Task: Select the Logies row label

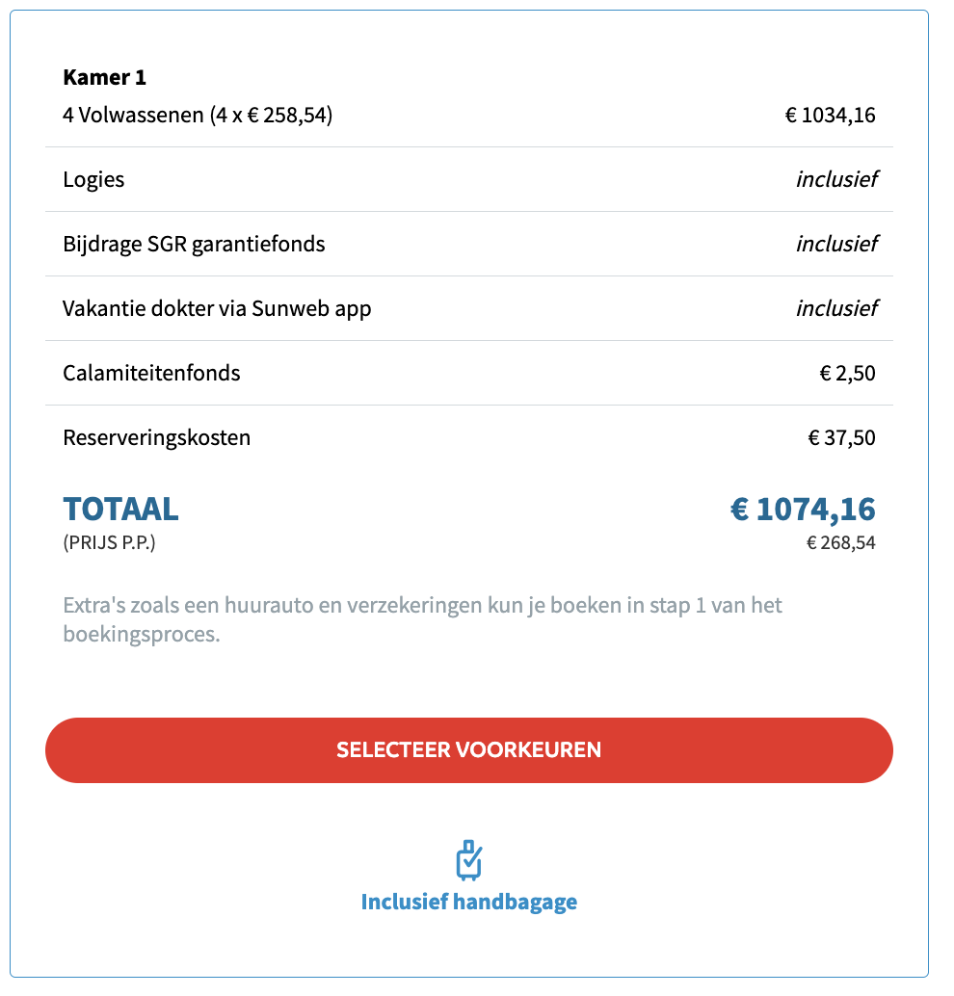Action: coord(93,179)
